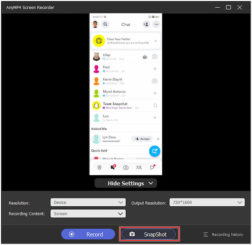
Task: Open the camera tab in bottom bar
Action: [126, 168]
